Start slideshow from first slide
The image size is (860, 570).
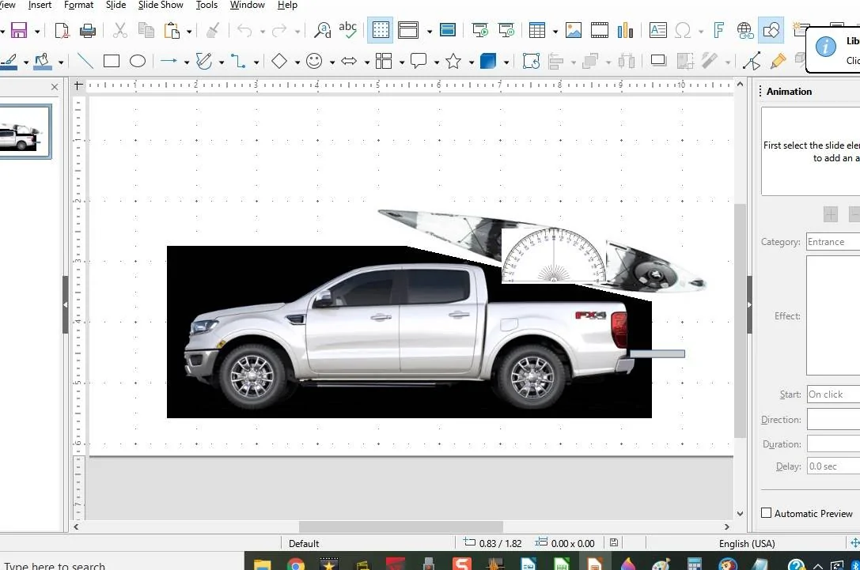(480, 30)
